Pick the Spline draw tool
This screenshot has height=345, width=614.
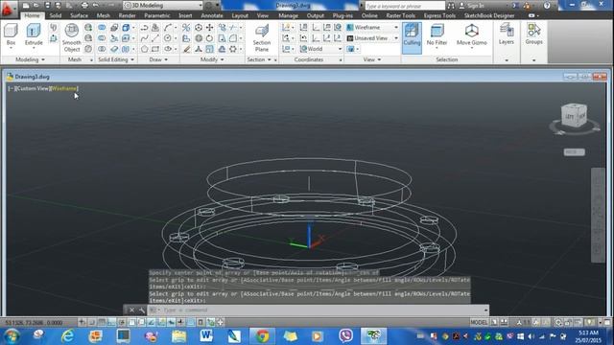[145, 38]
